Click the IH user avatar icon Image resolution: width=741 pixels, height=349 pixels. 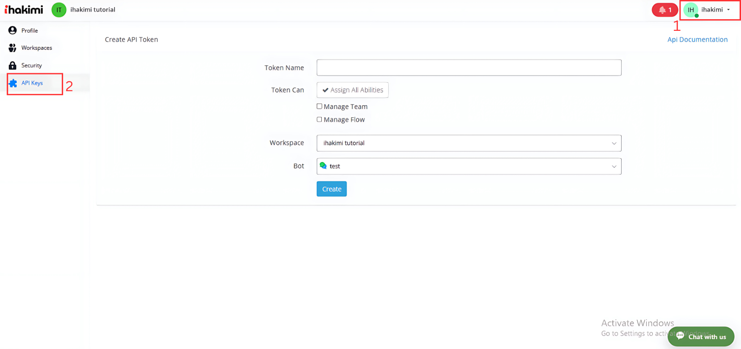tap(691, 10)
